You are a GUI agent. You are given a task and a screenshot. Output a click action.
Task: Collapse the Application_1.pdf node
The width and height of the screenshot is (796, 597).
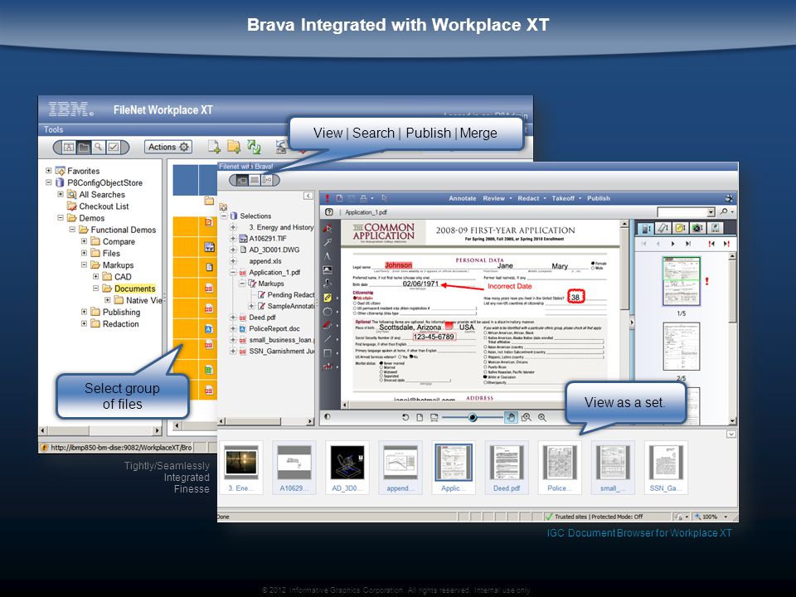[x=232, y=272]
